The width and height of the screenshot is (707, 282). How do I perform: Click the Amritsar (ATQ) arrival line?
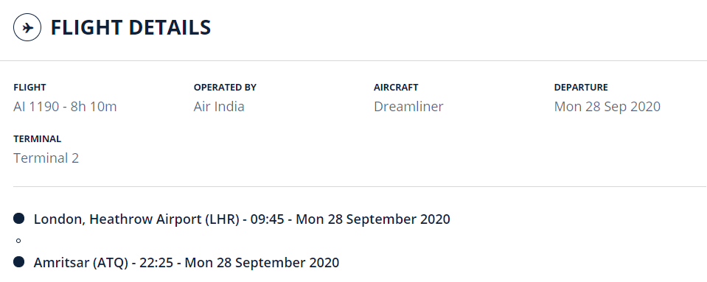point(187,263)
